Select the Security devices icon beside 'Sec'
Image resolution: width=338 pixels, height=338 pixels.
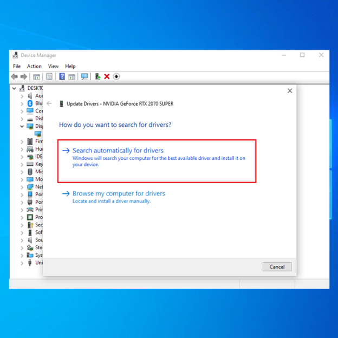(30, 225)
